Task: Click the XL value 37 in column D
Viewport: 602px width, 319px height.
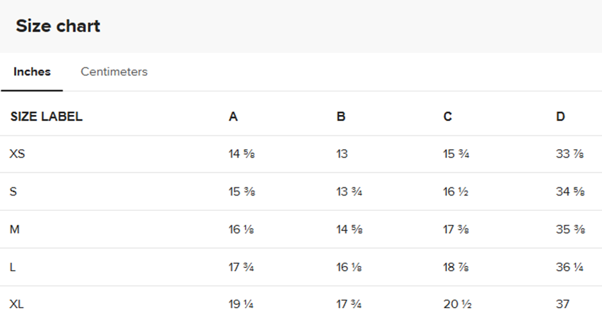Action: (x=563, y=304)
